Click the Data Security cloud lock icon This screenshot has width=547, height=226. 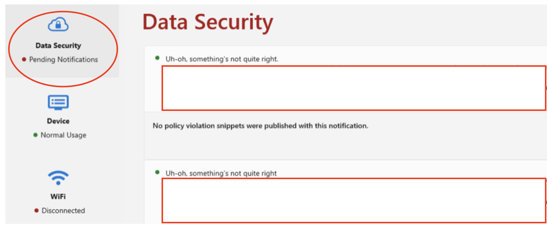58,24
